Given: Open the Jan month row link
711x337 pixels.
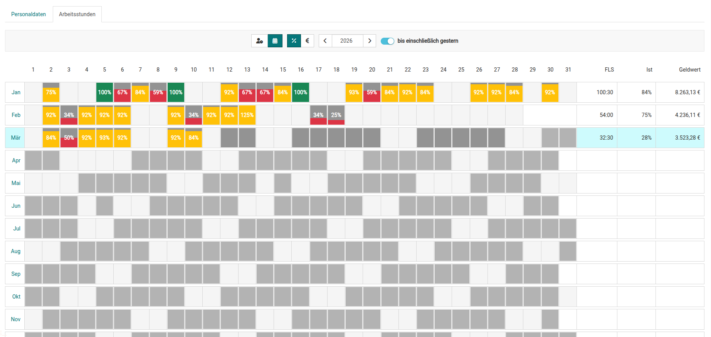Looking at the screenshot, I should (16, 92).
